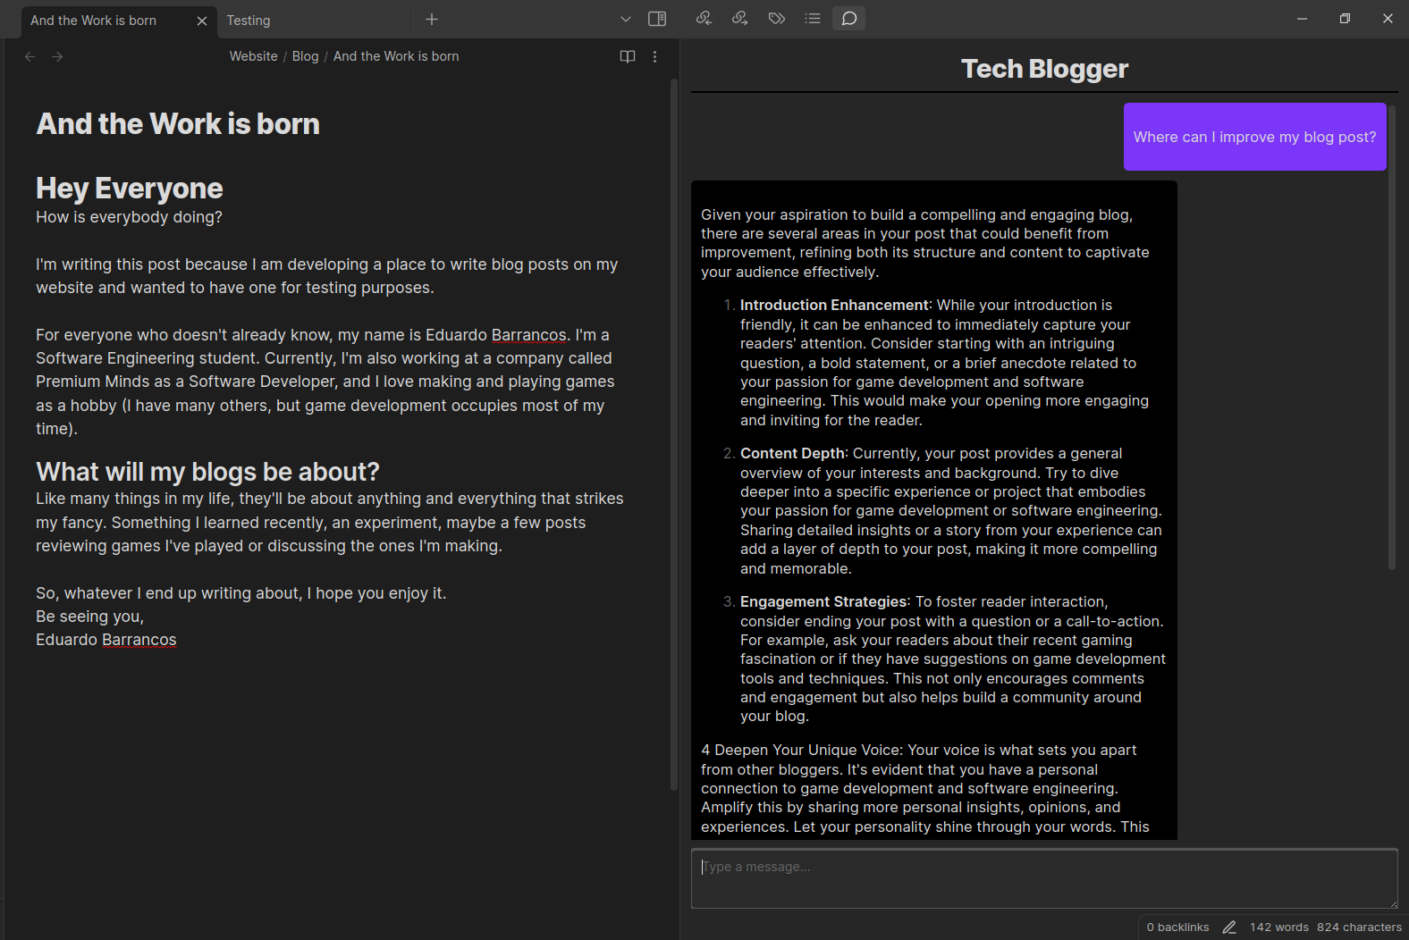Click 'Engagement Strategies' in the reply
Viewport: 1409px width, 940px height.
(x=823, y=602)
